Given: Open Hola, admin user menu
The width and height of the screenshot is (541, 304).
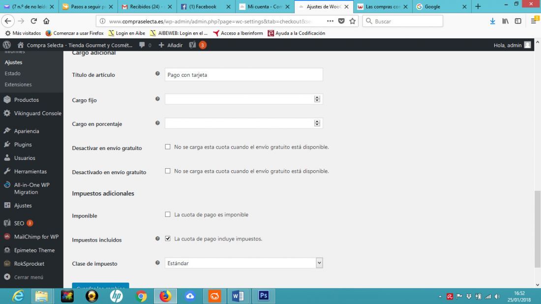Looking at the screenshot, I should 512,45.
